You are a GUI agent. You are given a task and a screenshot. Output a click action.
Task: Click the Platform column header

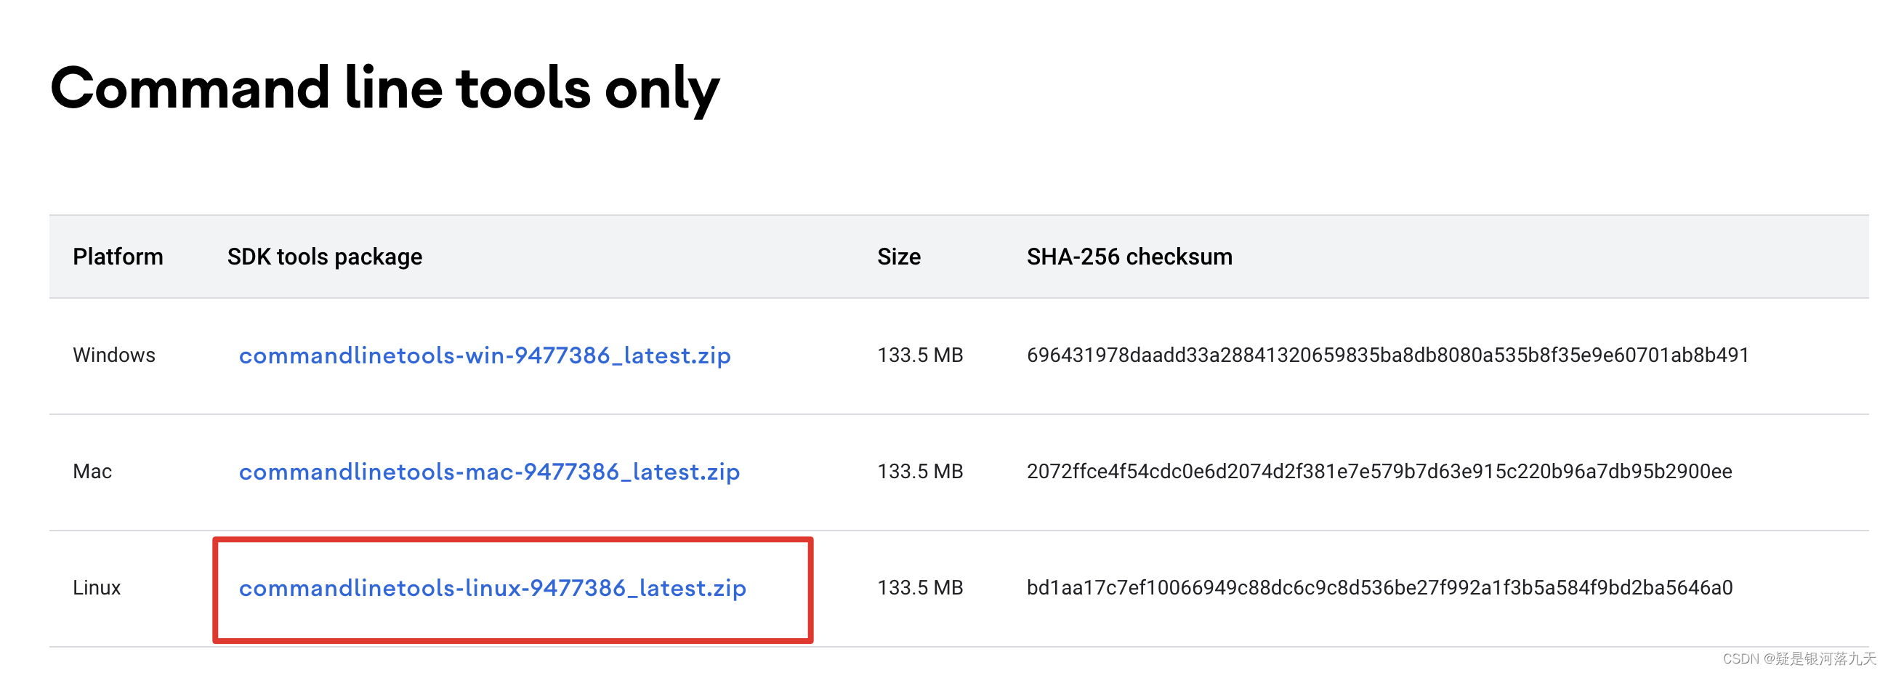coord(118,256)
